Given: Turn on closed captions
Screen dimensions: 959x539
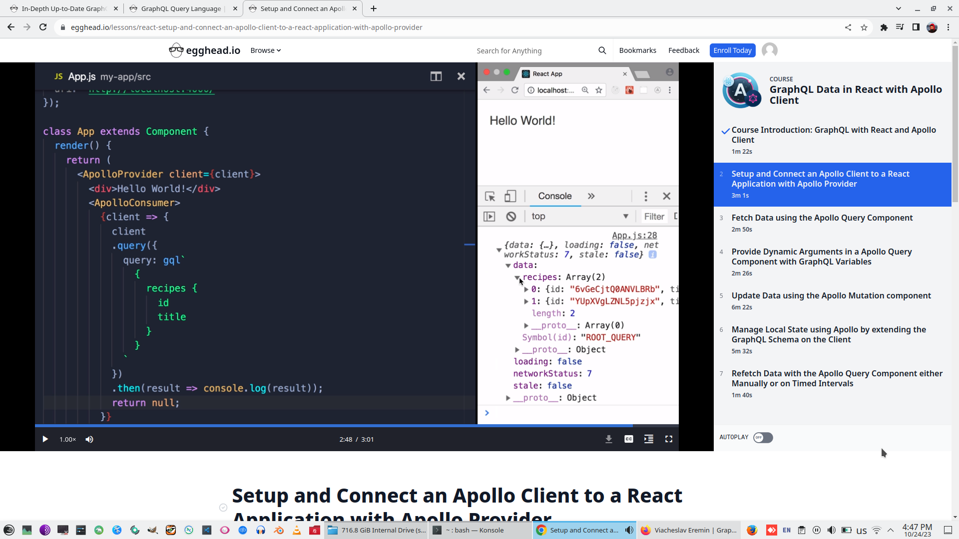Looking at the screenshot, I should coord(629,439).
